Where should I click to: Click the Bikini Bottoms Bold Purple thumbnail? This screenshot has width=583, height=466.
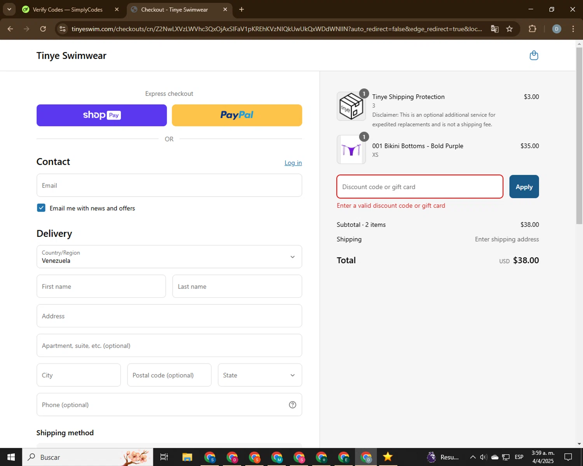[x=351, y=150]
